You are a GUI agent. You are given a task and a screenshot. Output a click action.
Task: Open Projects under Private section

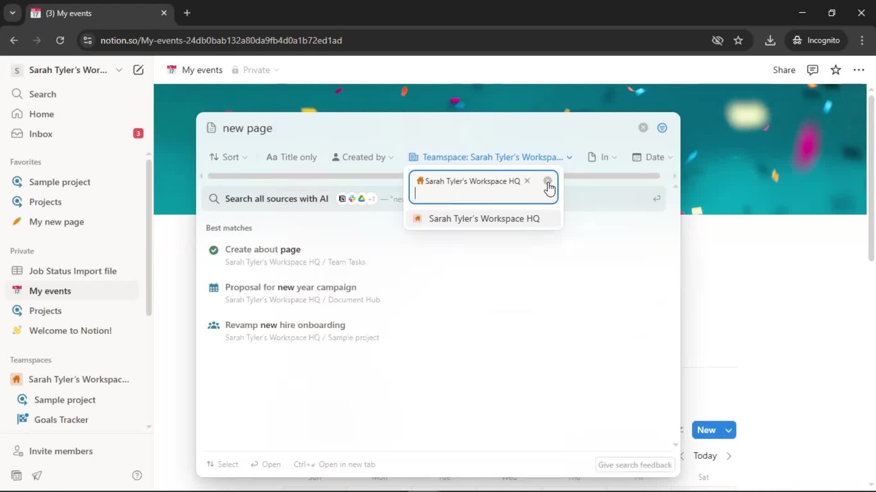click(73, 311)
